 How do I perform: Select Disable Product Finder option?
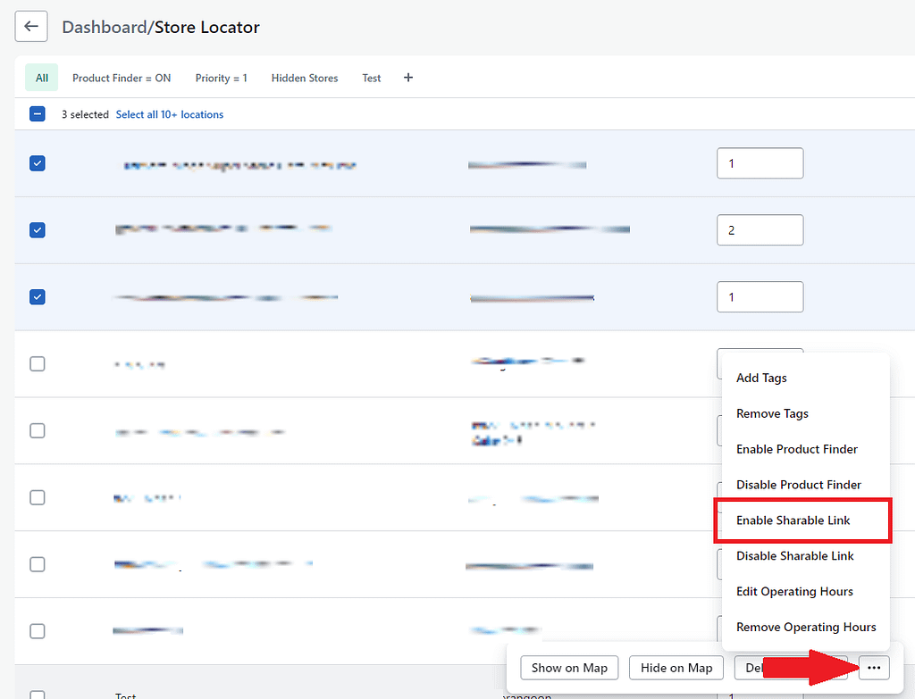click(798, 485)
